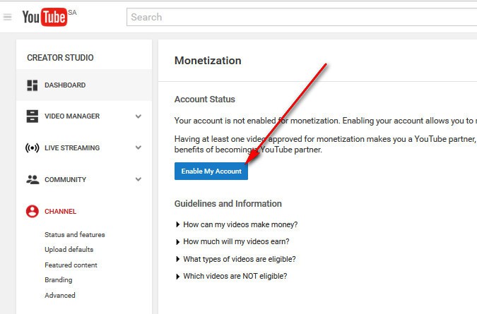
Task: Open Featured content page
Action: point(71,265)
